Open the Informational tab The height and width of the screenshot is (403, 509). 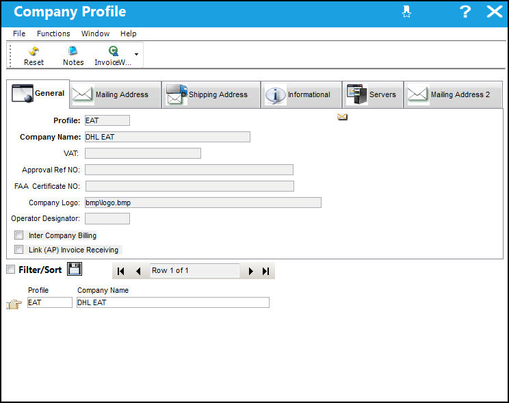click(301, 94)
